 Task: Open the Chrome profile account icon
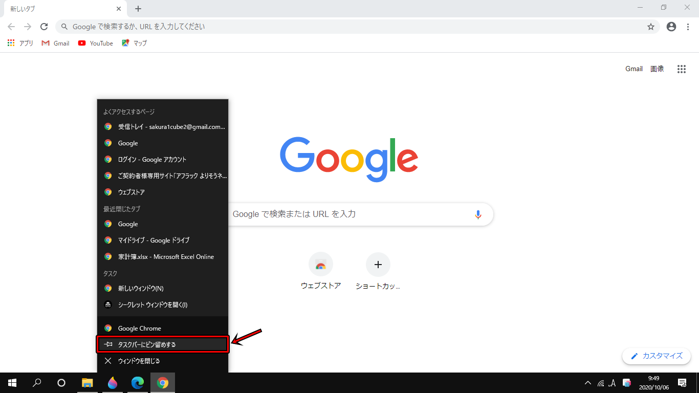(x=671, y=27)
